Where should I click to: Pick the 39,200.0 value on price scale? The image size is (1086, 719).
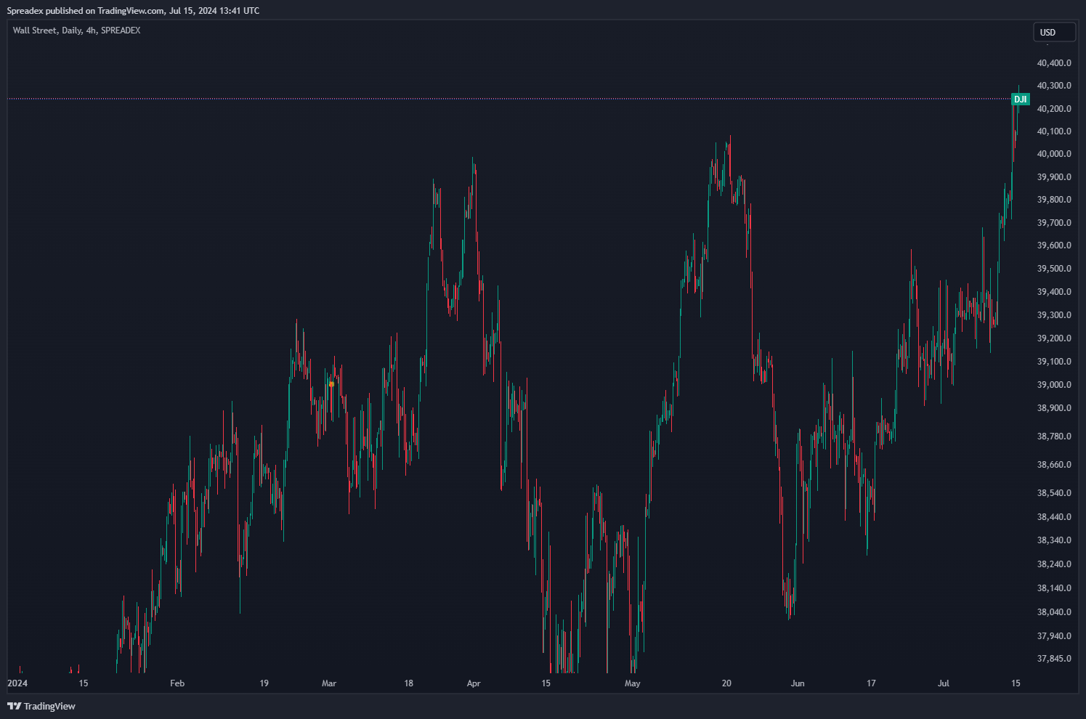click(x=1054, y=338)
